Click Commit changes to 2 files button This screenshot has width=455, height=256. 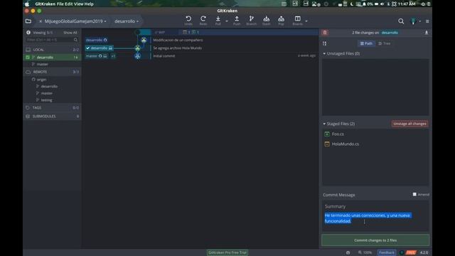[375, 240]
